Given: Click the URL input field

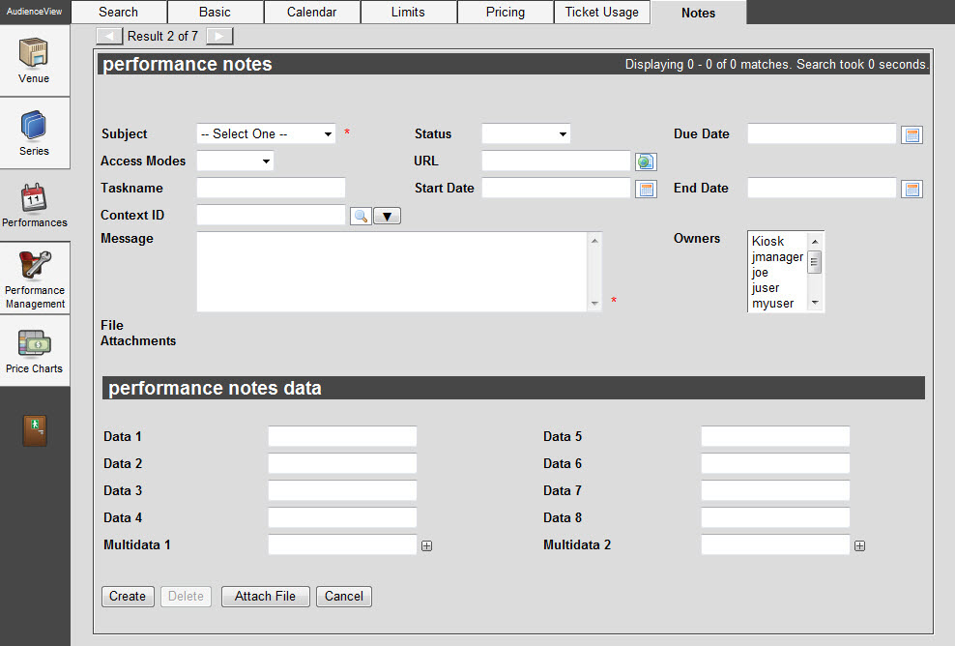Looking at the screenshot, I should point(556,161).
